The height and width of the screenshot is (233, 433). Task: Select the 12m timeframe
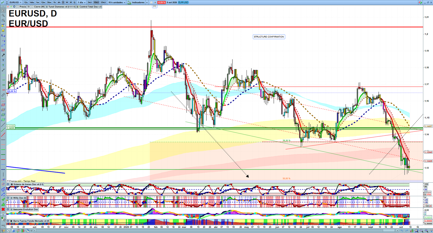pos(43,2)
